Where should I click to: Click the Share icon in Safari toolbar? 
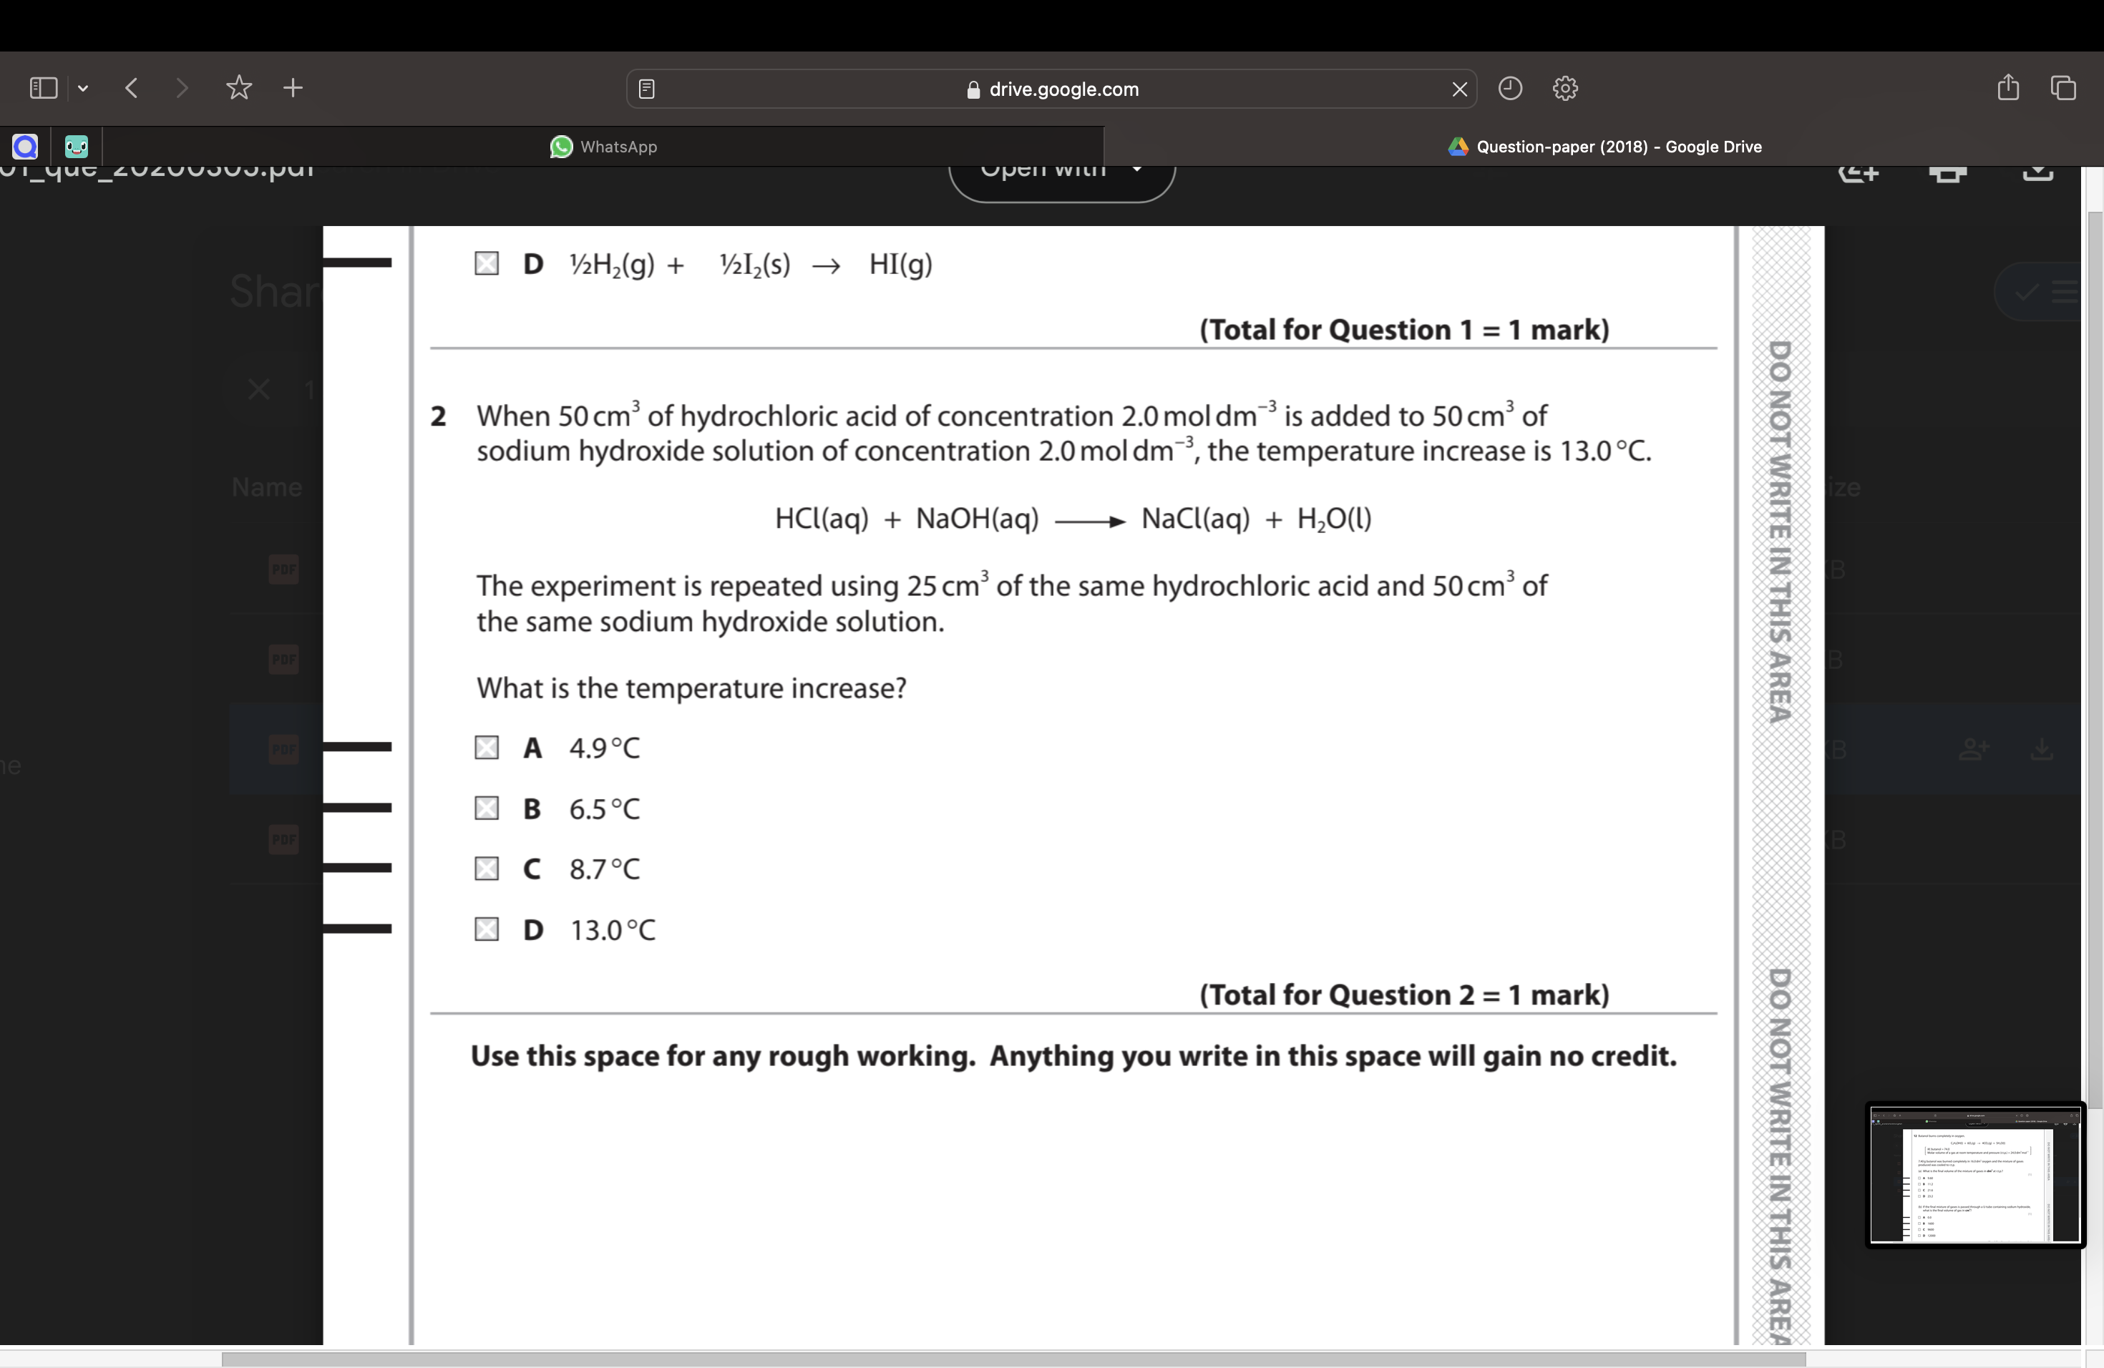[2007, 87]
